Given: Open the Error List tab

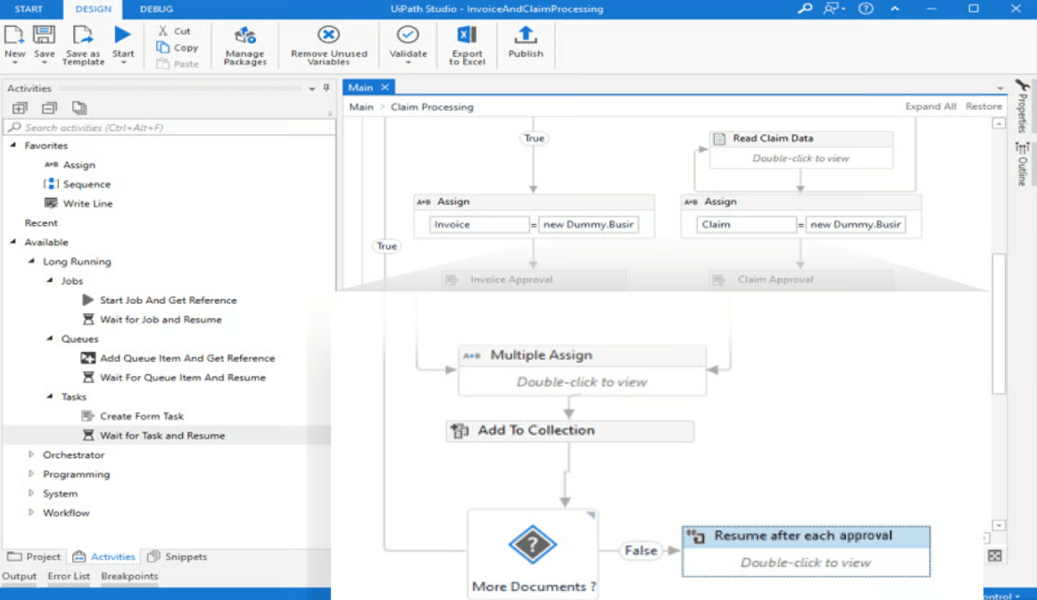Looking at the screenshot, I should point(69,576).
